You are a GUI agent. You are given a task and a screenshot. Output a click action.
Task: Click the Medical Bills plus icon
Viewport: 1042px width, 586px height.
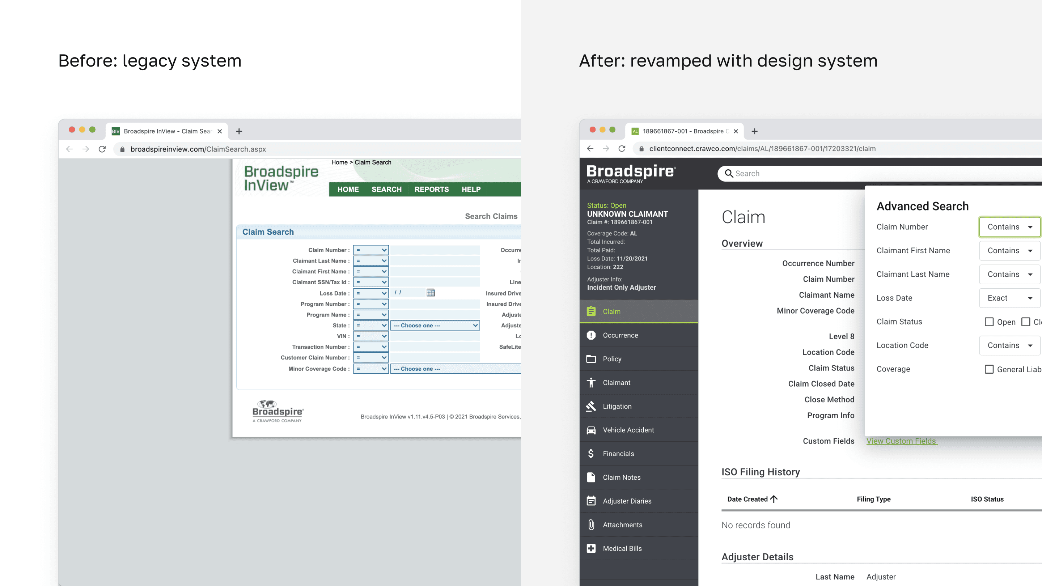coord(591,548)
